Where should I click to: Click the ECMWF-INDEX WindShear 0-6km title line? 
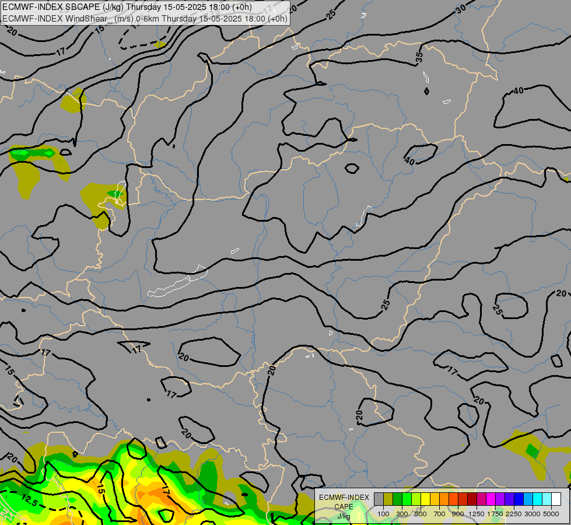(145, 19)
